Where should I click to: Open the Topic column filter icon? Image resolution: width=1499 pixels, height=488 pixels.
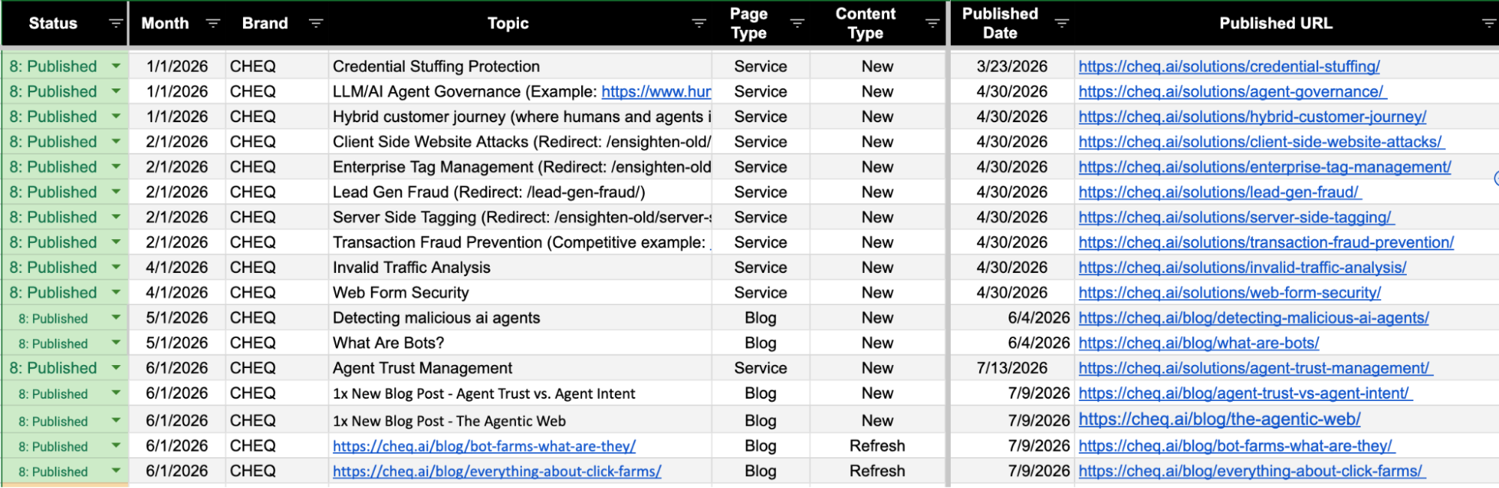pos(699,23)
